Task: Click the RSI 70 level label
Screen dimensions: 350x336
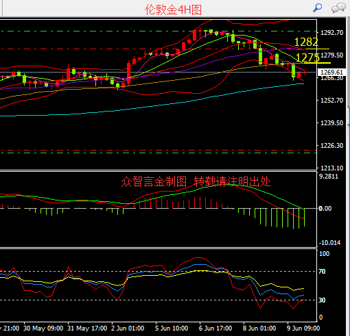Action: pyautogui.click(x=322, y=272)
